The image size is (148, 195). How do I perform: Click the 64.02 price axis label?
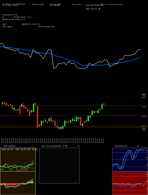[144, 97]
